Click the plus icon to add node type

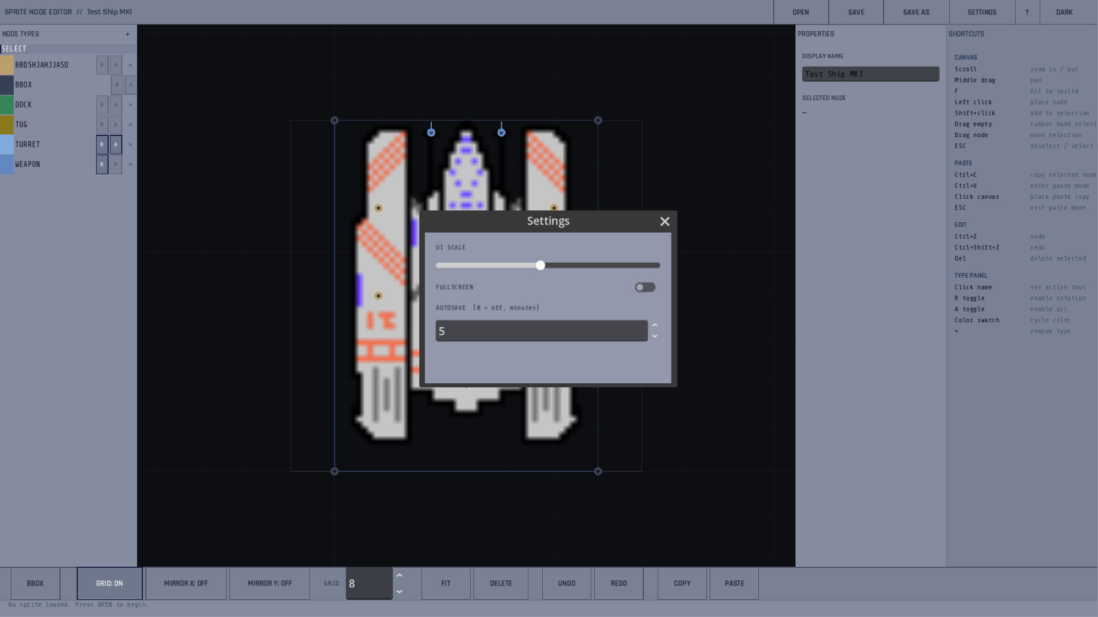(x=128, y=34)
